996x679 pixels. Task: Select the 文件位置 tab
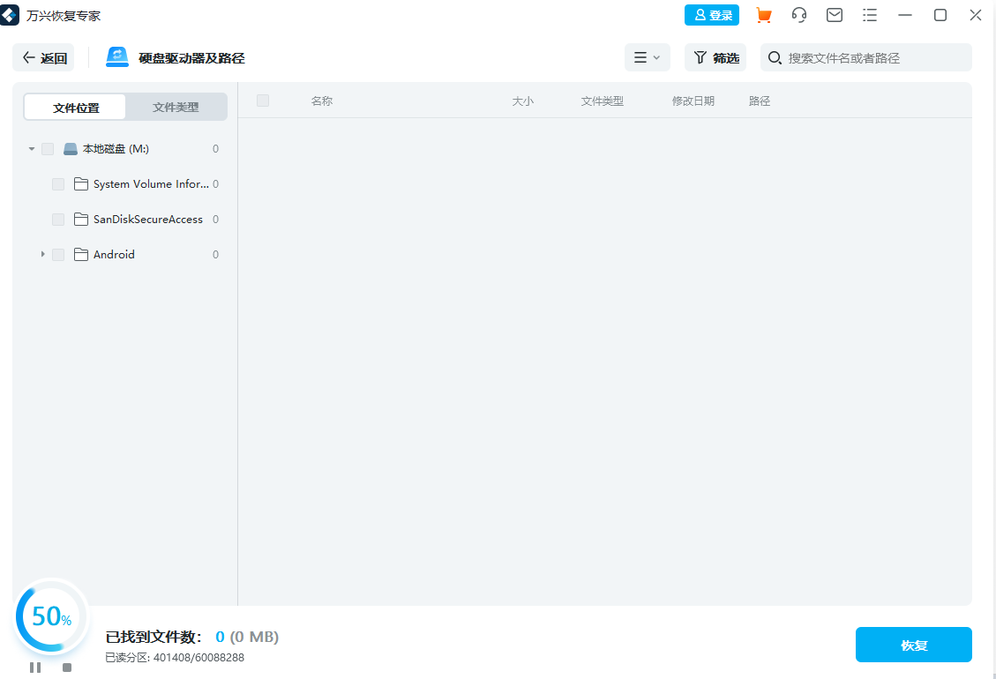pos(74,106)
